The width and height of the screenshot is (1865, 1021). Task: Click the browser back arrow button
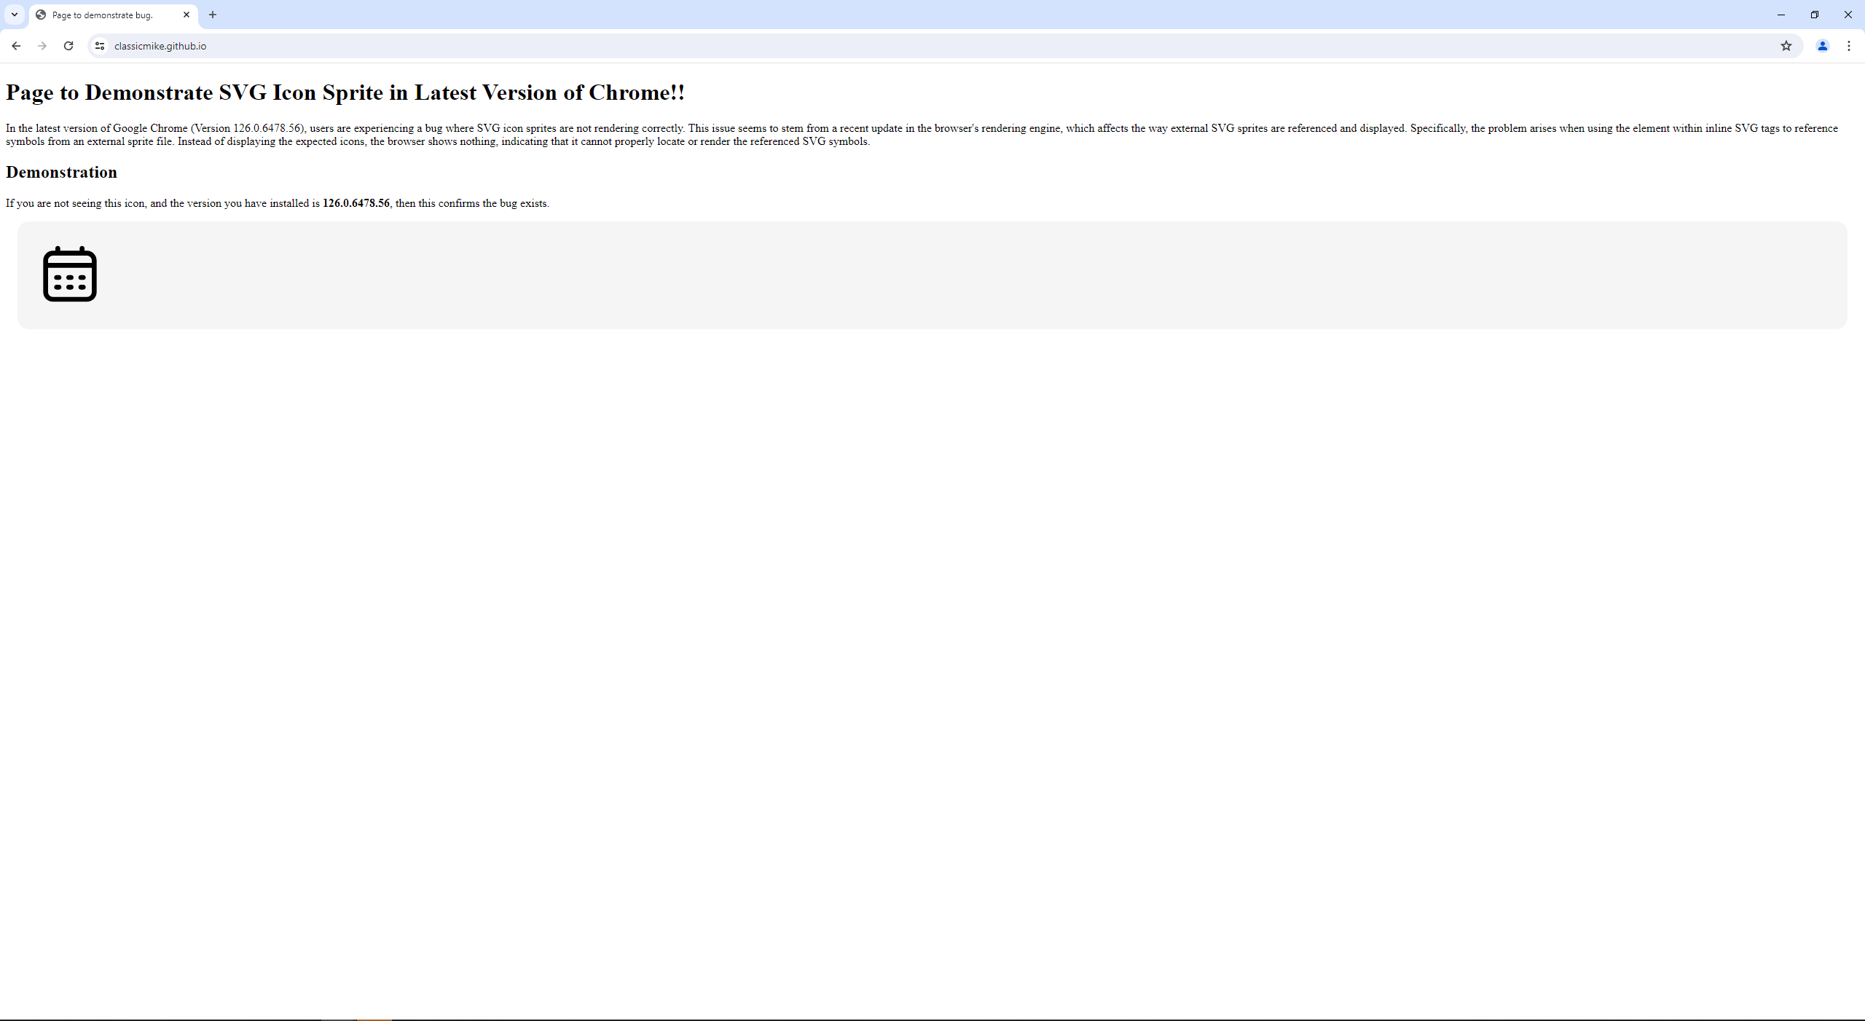(x=16, y=46)
